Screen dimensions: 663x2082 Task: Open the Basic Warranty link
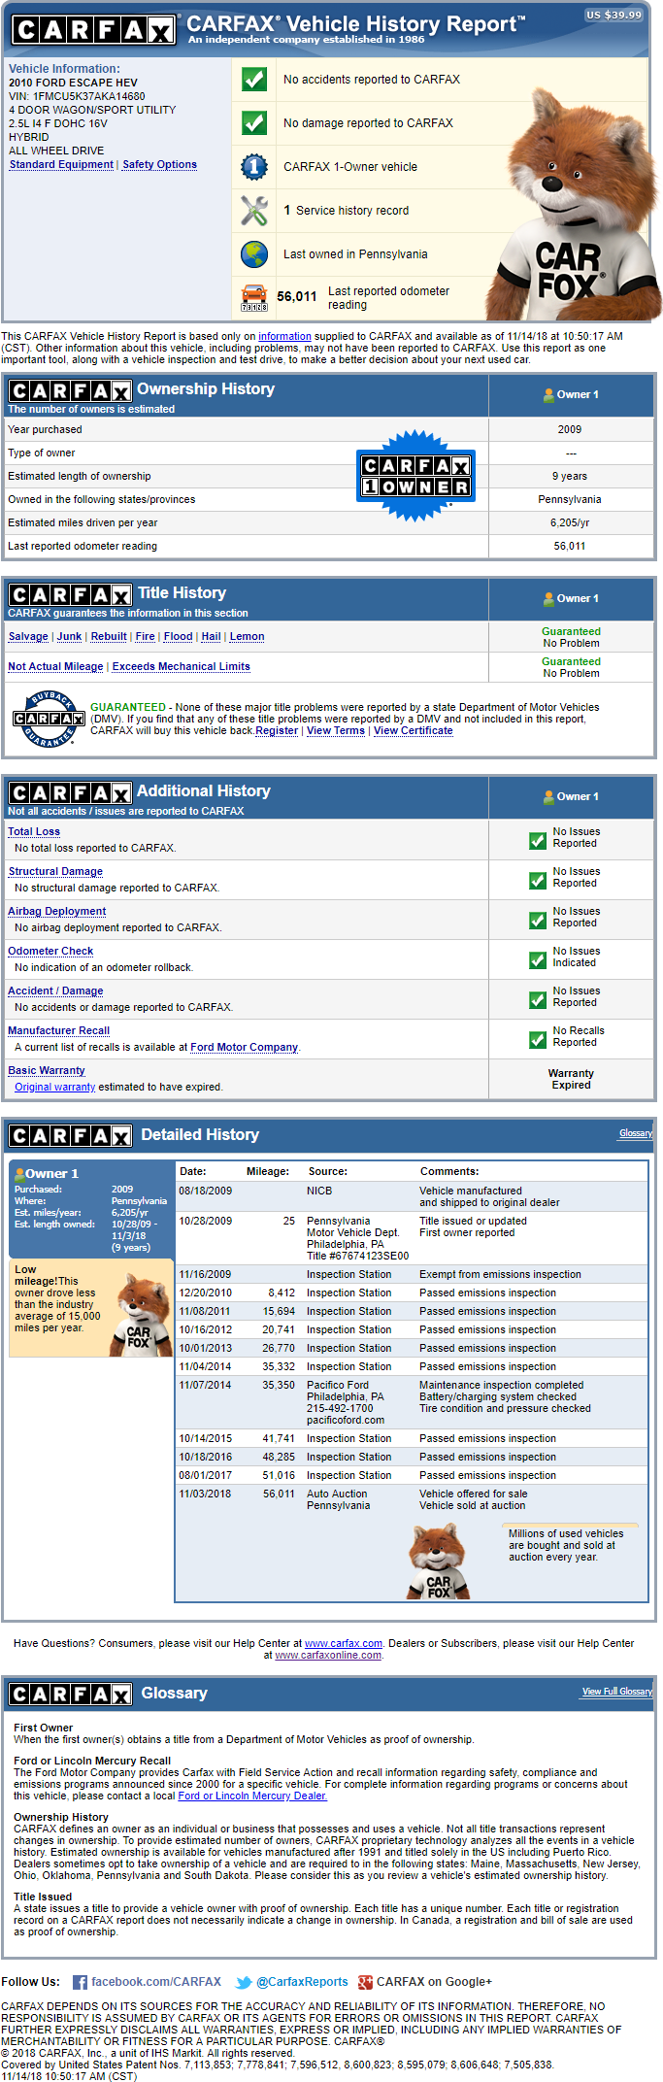[x=47, y=1071]
